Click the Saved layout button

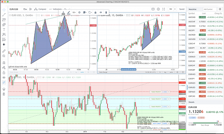coord(182,9)
